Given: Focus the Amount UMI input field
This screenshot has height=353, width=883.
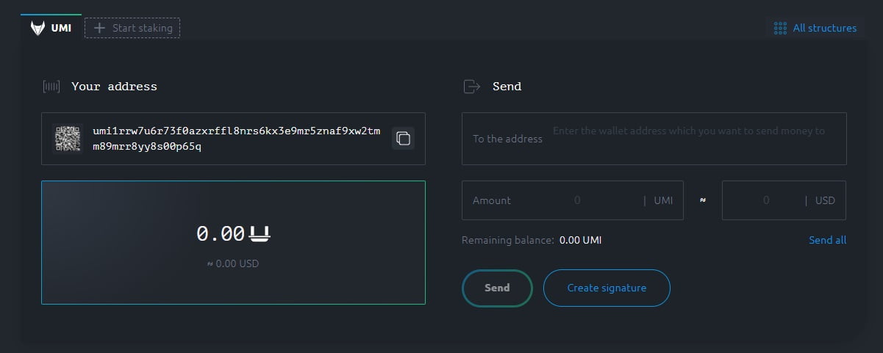Looking at the screenshot, I should click(577, 200).
